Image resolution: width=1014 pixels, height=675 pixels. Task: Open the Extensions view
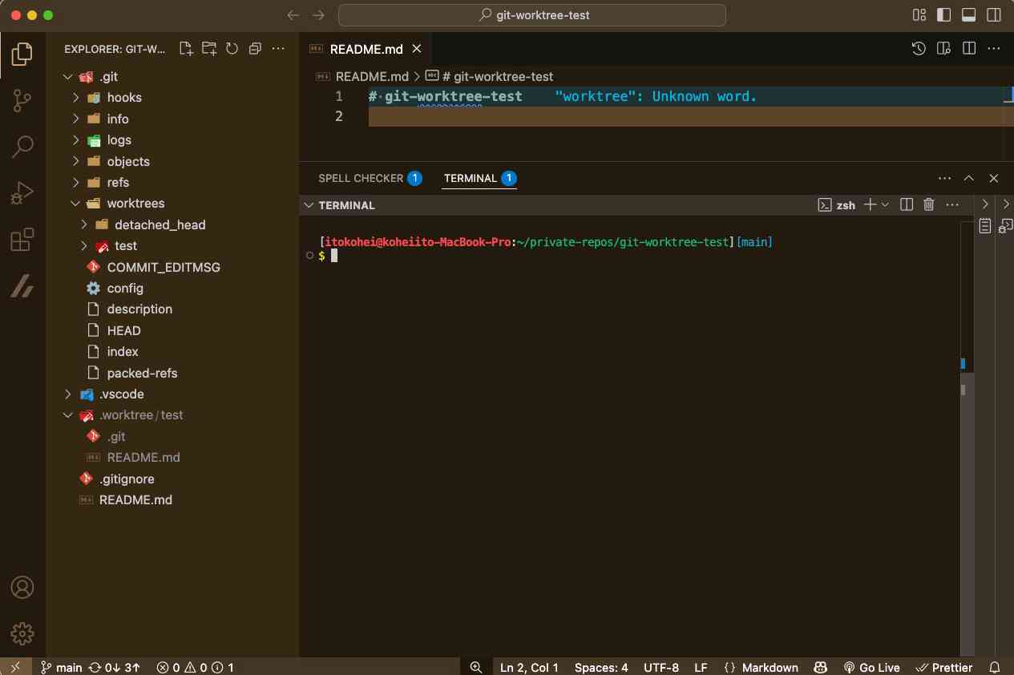pyautogui.click(x=22, y=240)
